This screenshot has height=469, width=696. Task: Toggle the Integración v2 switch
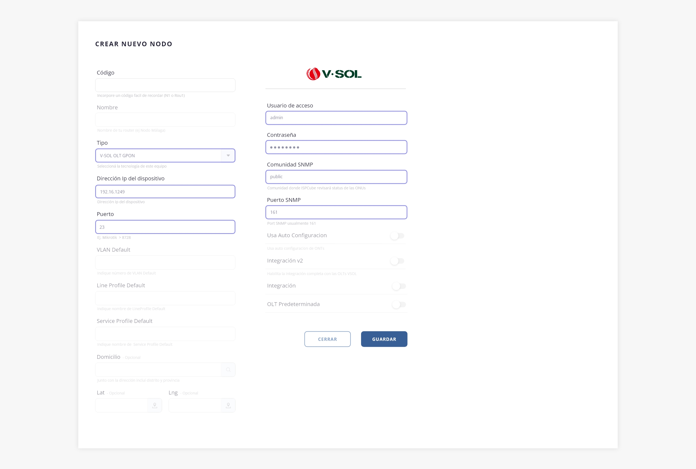tap(397, 261)
